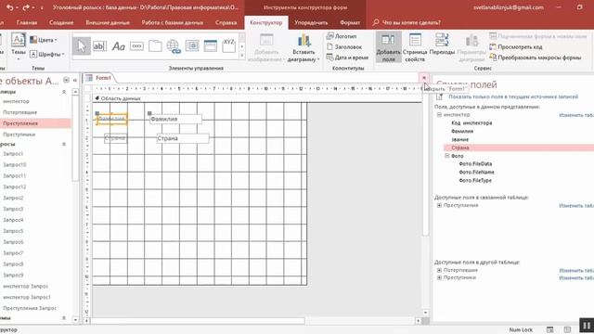Choose the Web Browser control icon
The width and height of the screenshot is (594, 334).
[x=192, y=46]
